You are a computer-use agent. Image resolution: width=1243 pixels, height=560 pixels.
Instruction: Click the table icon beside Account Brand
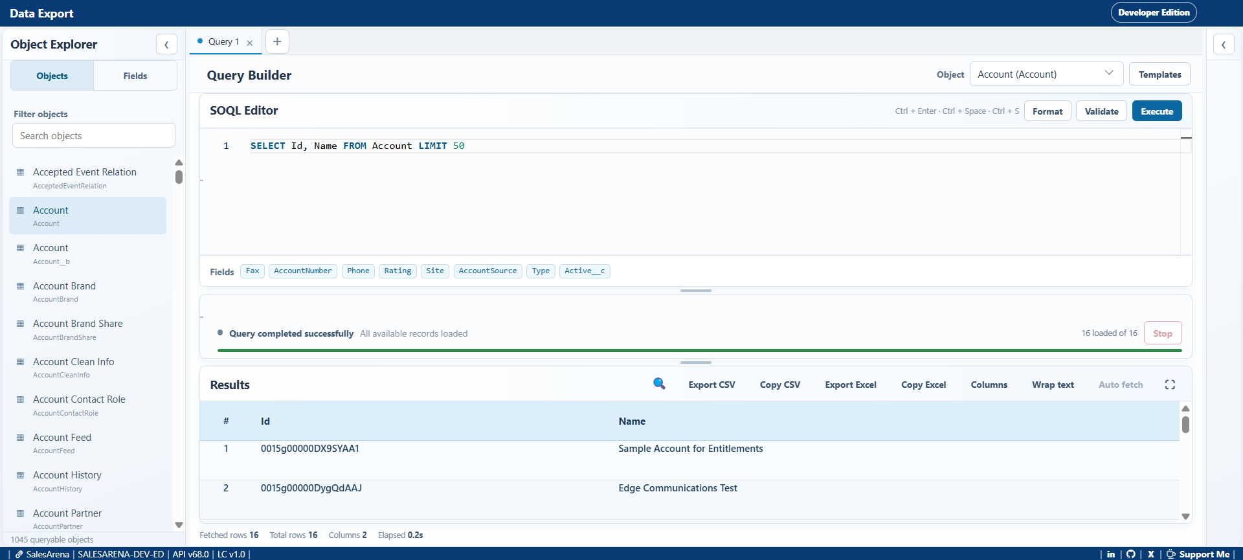click(20, 286)
